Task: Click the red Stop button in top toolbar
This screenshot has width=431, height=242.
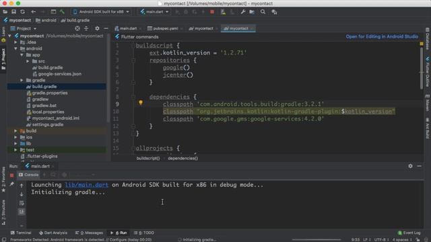Action: (x=212, y=12)
